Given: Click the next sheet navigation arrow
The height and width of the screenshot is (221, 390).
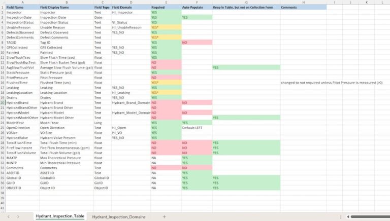Looking at the screenshot, I should point(18,216).
